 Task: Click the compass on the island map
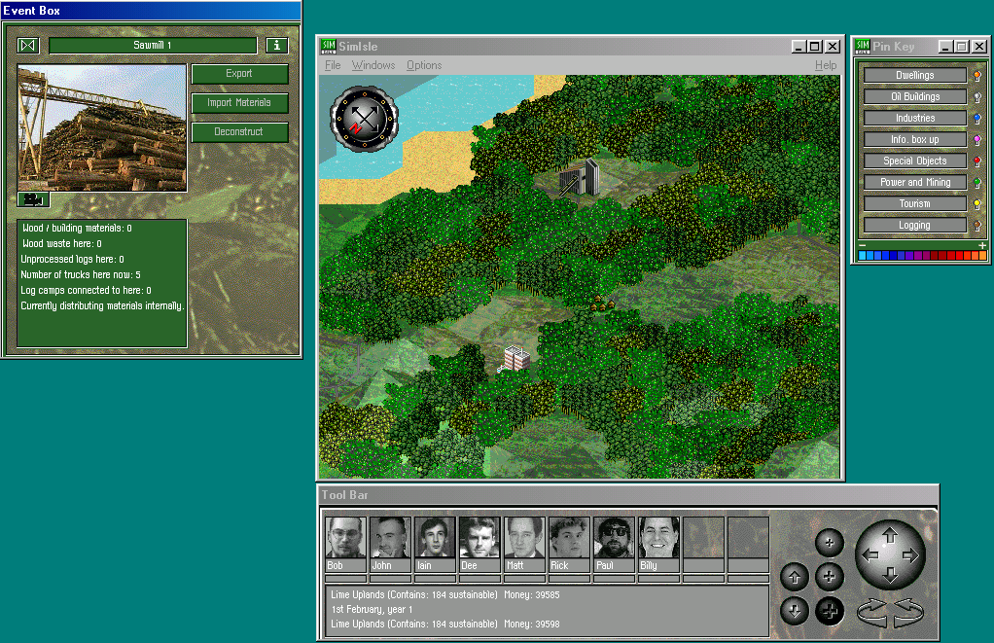(364, 119)
